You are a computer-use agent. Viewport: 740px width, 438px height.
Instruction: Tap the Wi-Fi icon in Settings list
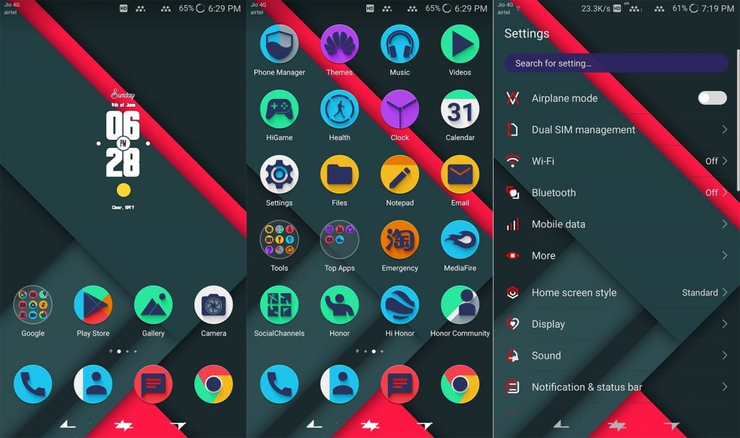click(512, 161)
